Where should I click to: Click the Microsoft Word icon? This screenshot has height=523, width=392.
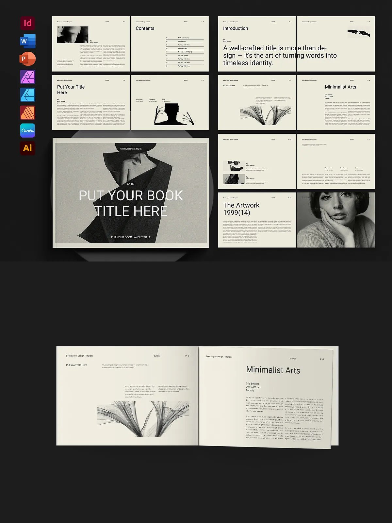pyautogui.click(x=28, y=41)
